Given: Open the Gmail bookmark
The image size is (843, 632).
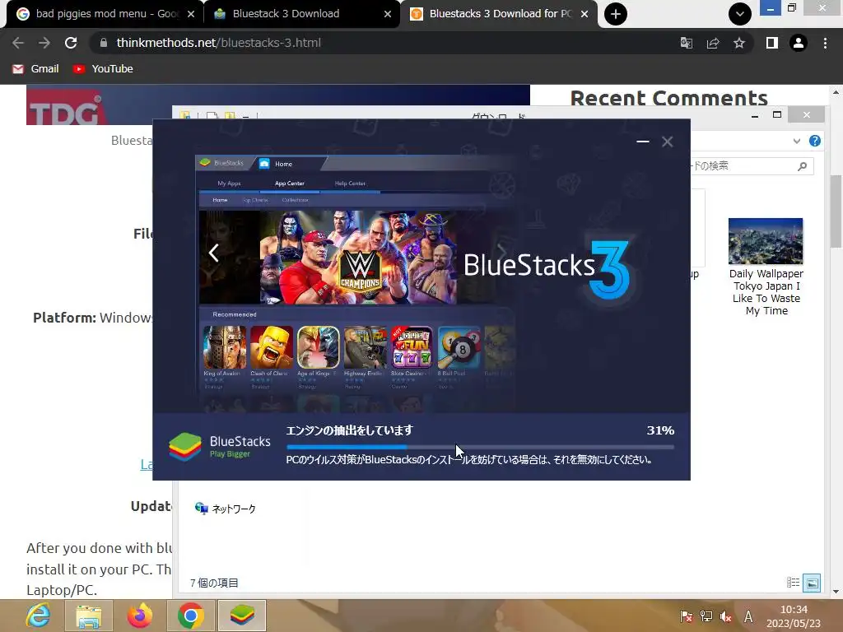Looking at the screenshot, I should pos(35,69).
